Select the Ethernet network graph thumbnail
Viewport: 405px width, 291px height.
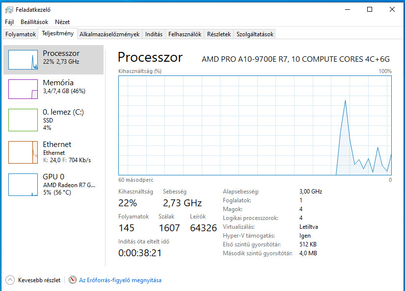23,152
